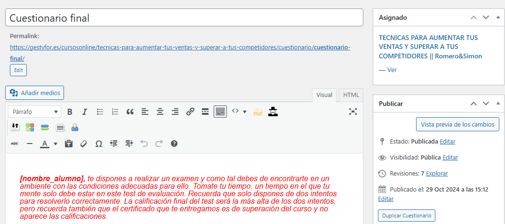Click Vista previa de los cambios
Viewport: 505px width, 224px height.
click(x=457, y=125)
